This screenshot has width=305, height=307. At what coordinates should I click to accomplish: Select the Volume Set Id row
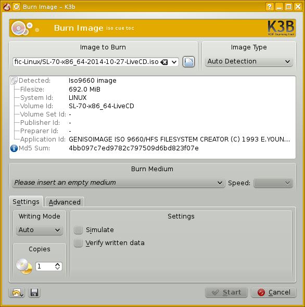click(152, 114)
